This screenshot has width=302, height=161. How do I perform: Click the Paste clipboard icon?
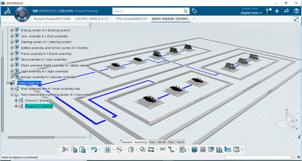[83, 149]
